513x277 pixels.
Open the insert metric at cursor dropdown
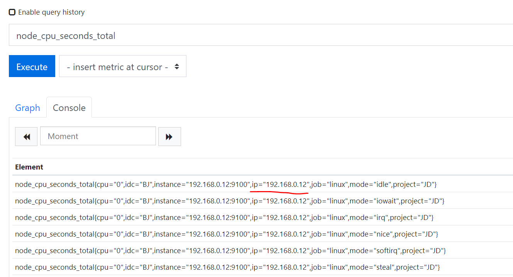[x=123, y=66]
